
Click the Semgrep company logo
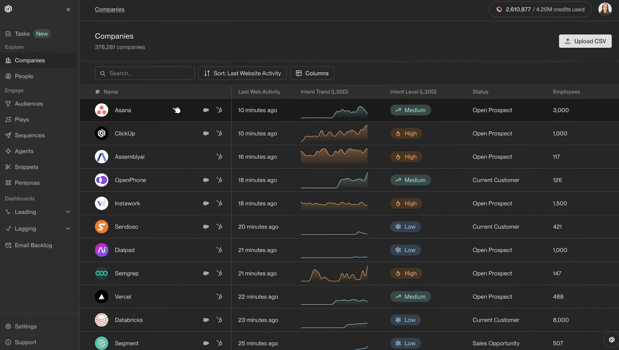pyautogui.click(x=102, y=273)
